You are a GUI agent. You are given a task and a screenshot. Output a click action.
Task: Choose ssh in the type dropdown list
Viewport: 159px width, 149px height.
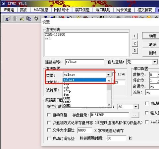tap(84, 87)
